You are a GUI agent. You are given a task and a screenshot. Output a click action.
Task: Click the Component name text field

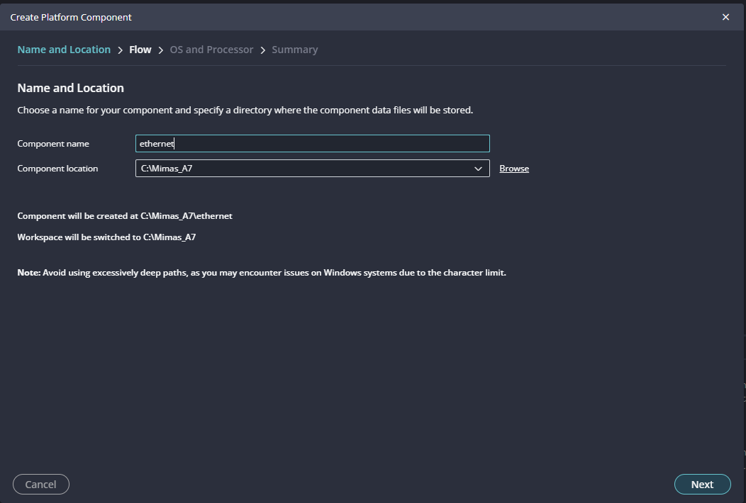coord(312,144)
